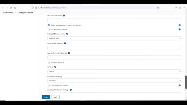Reload the page with refresh icon
The height and width of the screenshot is (105, 187).
tap(11, 8)
